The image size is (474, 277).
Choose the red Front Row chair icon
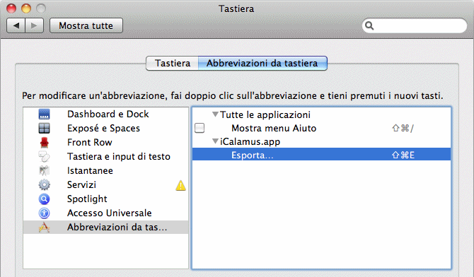point(44,142)
